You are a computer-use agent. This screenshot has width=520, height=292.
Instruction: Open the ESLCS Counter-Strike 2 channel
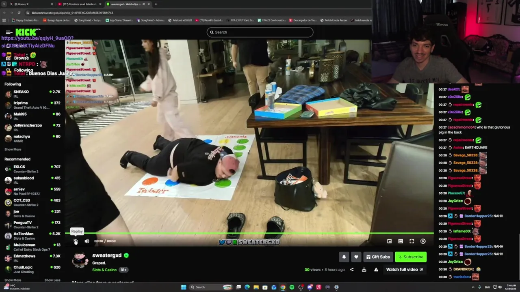32,169
